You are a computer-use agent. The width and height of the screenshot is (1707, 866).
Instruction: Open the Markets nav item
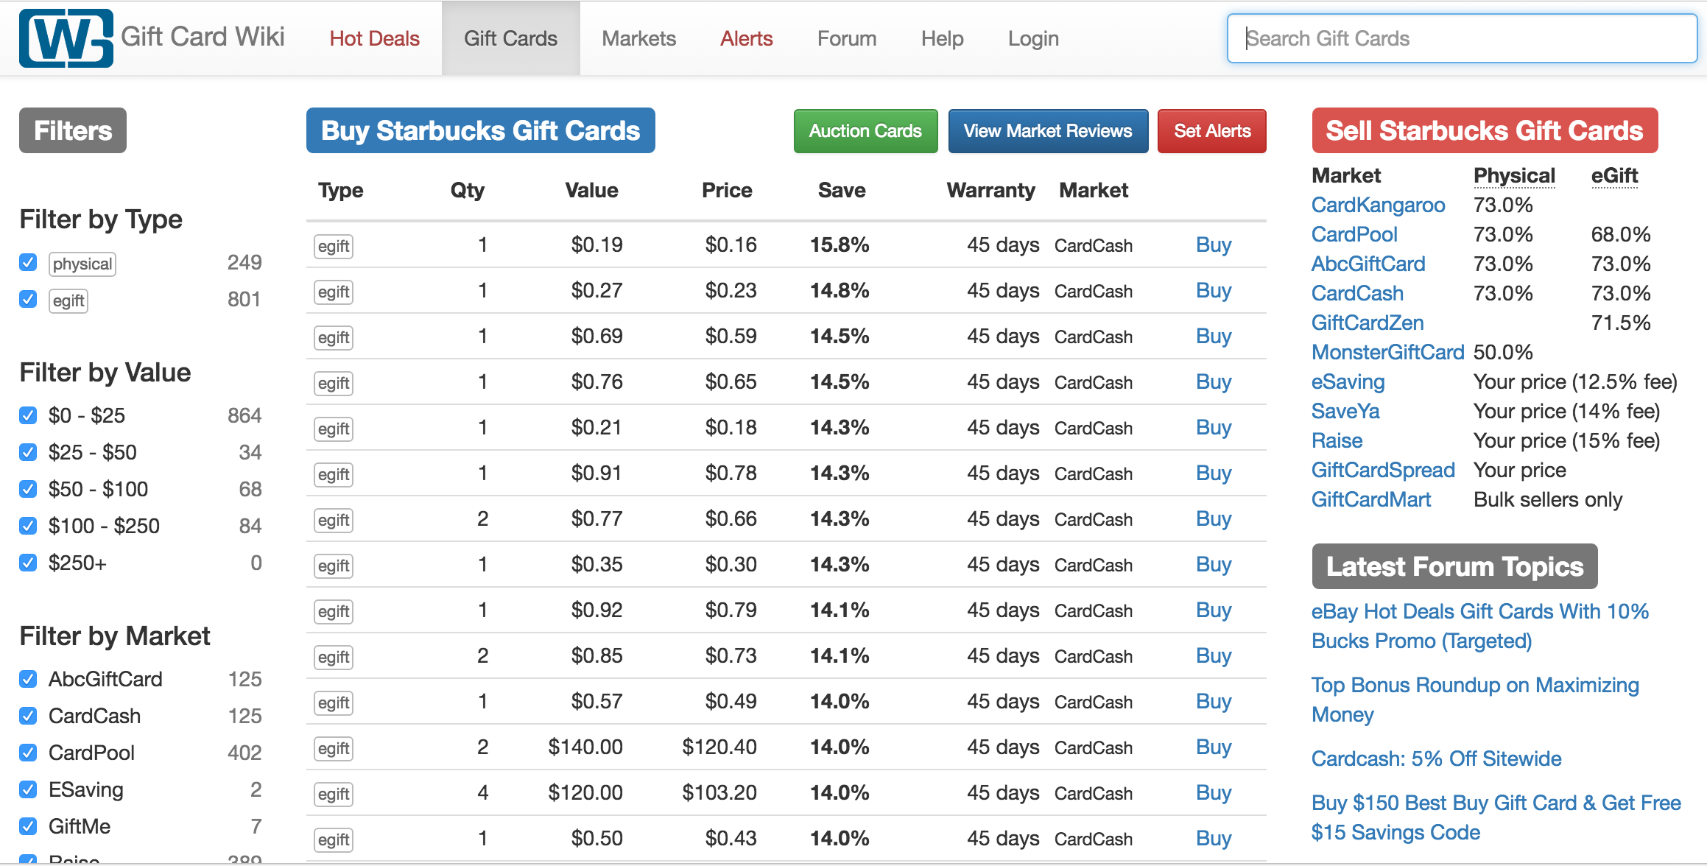point(638,38)
